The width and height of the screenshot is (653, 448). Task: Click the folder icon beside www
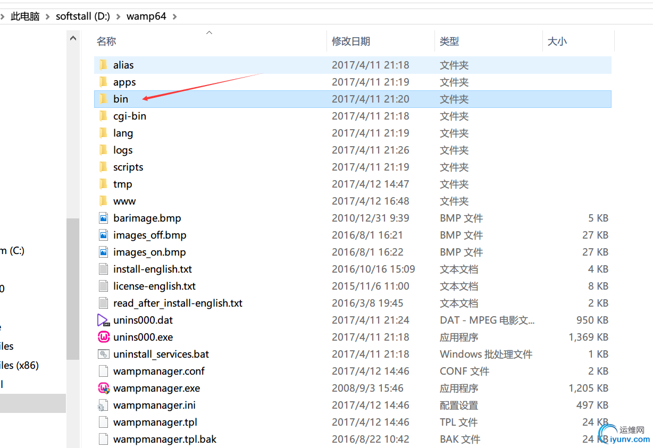[x=103, y=201]
